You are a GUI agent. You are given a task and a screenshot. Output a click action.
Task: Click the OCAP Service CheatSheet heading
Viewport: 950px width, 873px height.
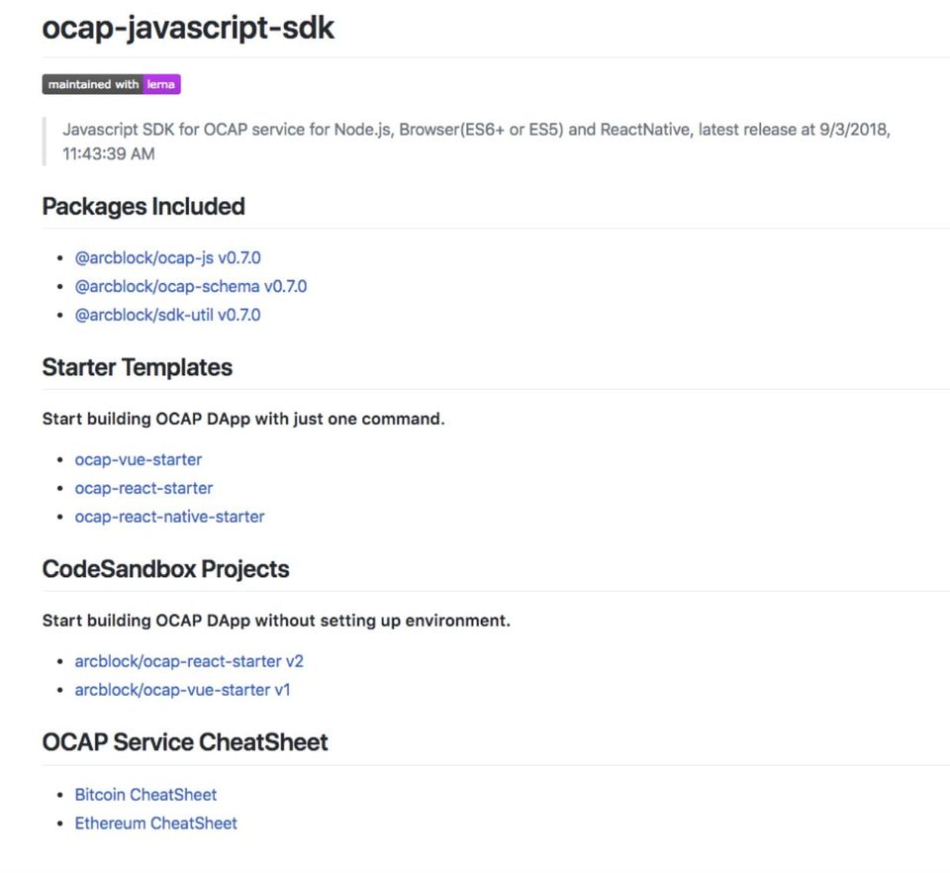tap(184, 742)
